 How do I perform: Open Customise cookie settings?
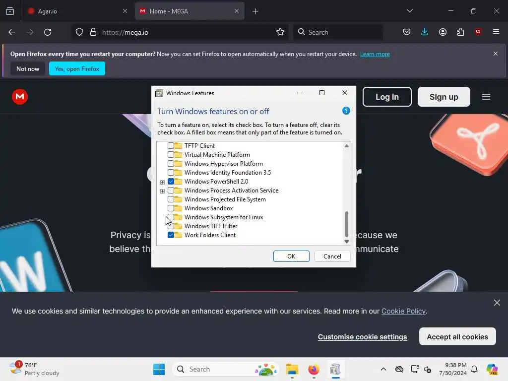[x=362, y=337]
